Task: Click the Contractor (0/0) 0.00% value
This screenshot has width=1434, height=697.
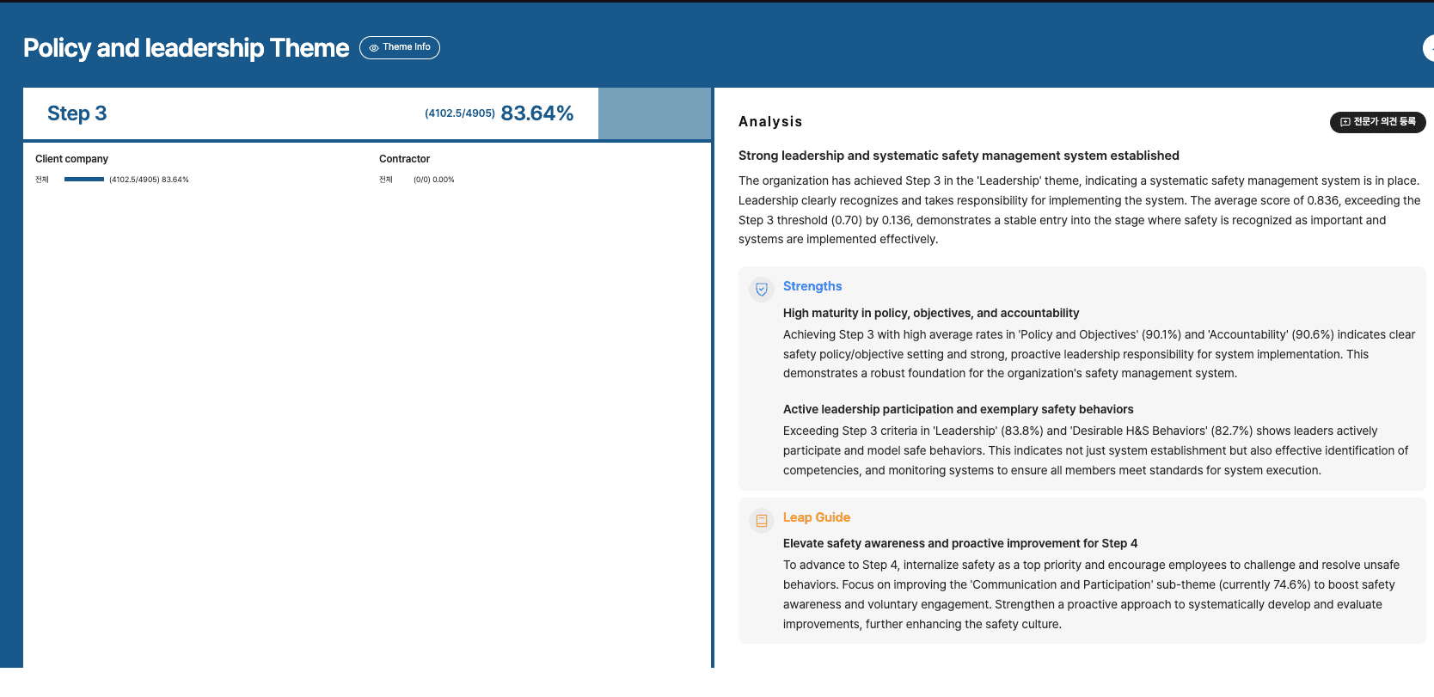Action: point(434,180)
